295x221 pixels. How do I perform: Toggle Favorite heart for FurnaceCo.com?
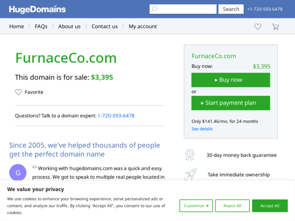pos(19,92)
